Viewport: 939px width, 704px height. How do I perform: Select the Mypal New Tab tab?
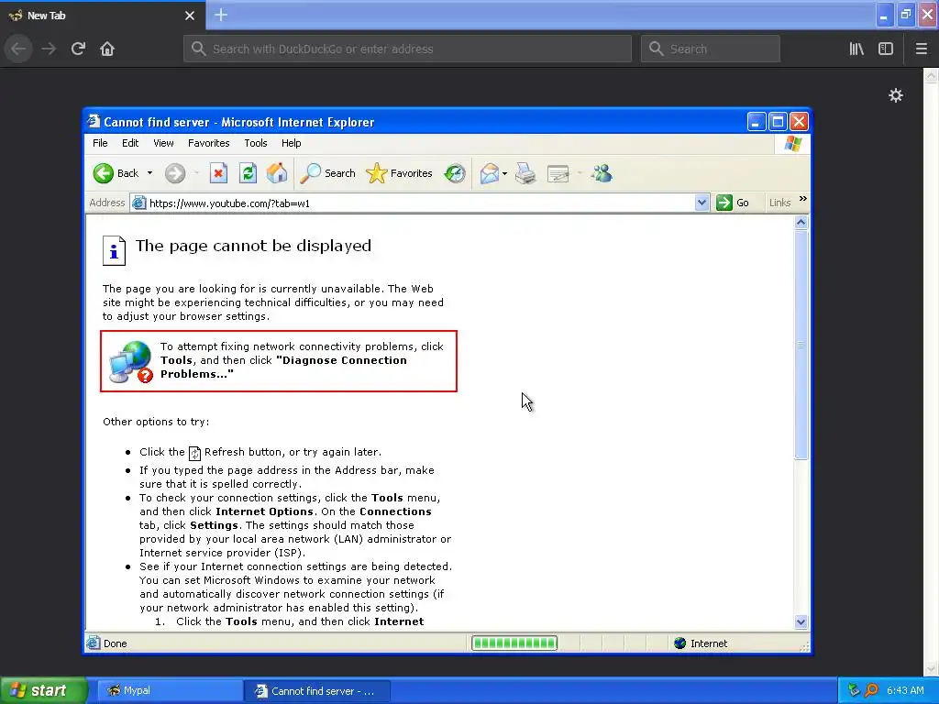click(x=103, y=15)
